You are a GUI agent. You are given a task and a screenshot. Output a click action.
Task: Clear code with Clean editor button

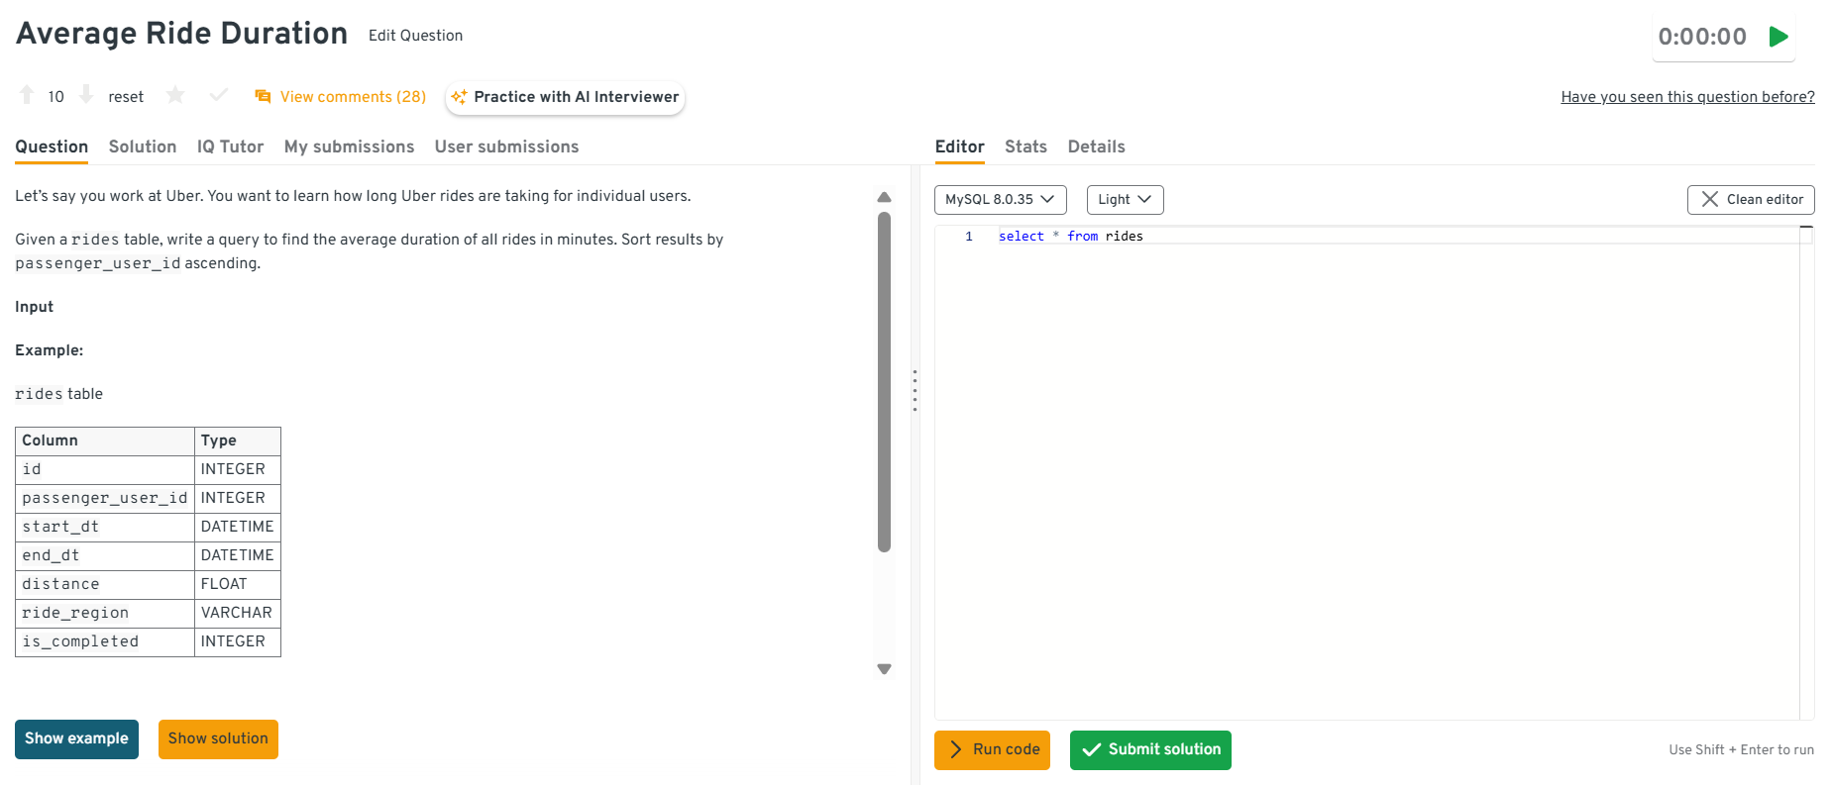(x=1751, y=200)
